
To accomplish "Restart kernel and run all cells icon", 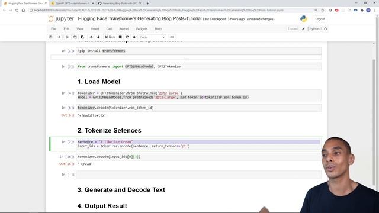I will 134,37.
